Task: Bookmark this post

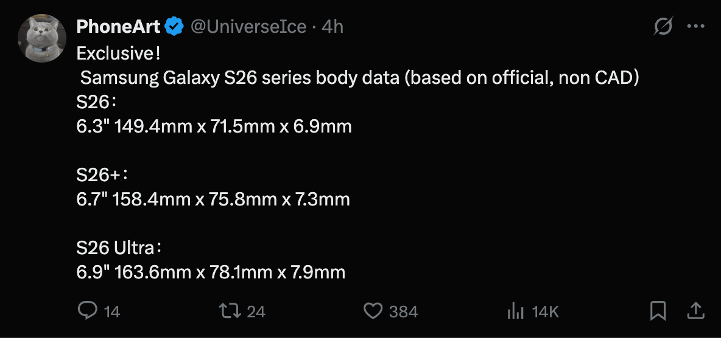Action: [x=658, y=311]
